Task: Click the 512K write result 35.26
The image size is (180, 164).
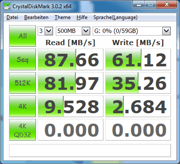Action: (x=138, y=83)
